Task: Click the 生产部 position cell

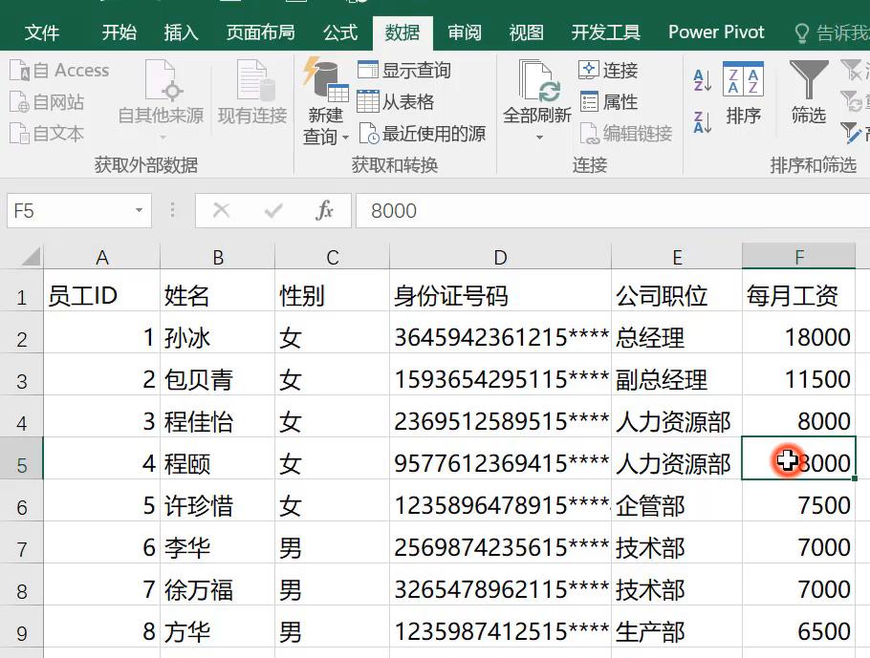Action: [676, 632]
